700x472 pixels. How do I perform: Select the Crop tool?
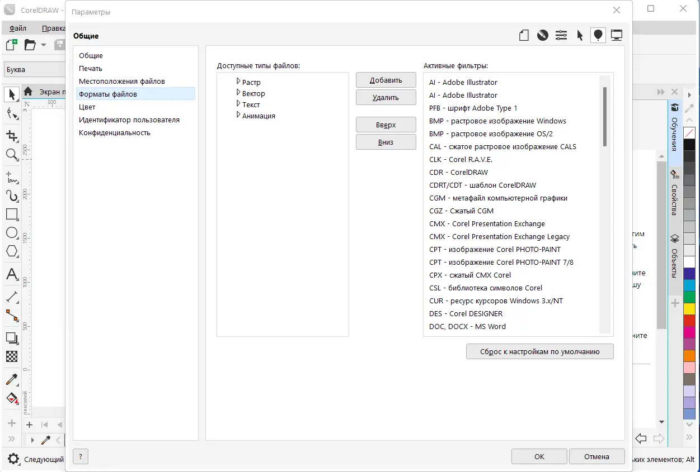point(12,136)
